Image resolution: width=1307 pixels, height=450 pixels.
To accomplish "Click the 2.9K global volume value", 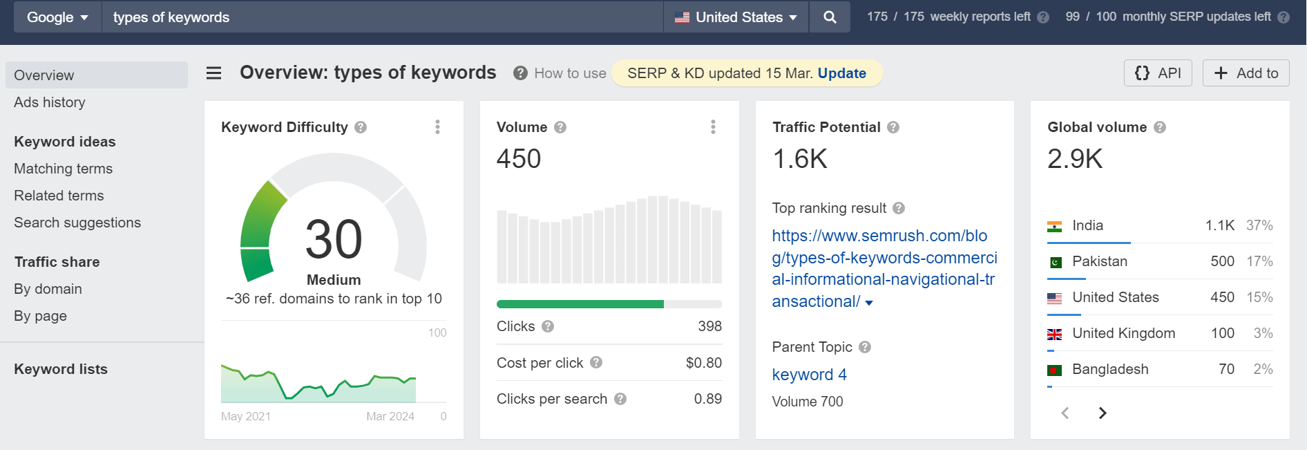I will pos(1075,159).
